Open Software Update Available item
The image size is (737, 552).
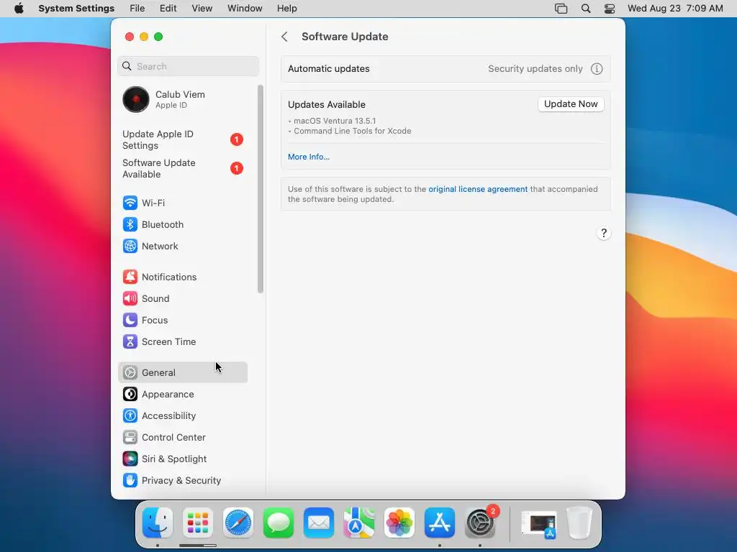click(x=182, y=168)
